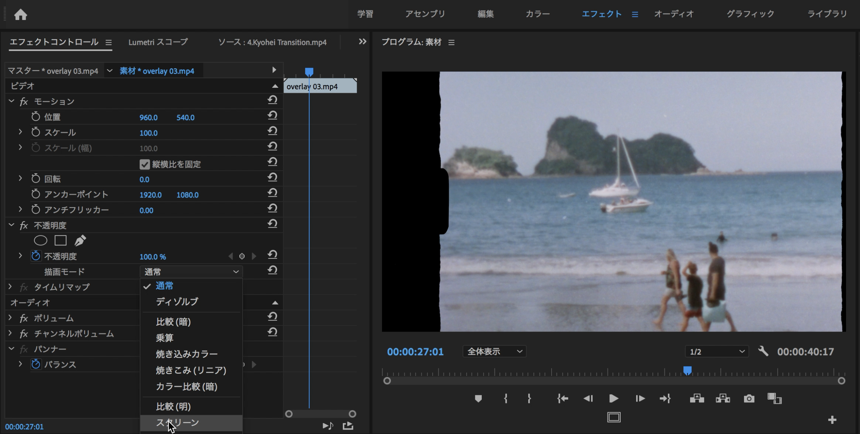The image size is (860, 434).
Task: Reset the 位置 parameter
Action: coord(272,116)
